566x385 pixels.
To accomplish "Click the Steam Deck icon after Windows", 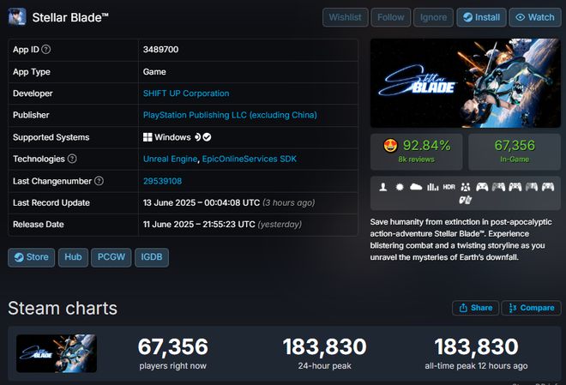I will (197, 137).
